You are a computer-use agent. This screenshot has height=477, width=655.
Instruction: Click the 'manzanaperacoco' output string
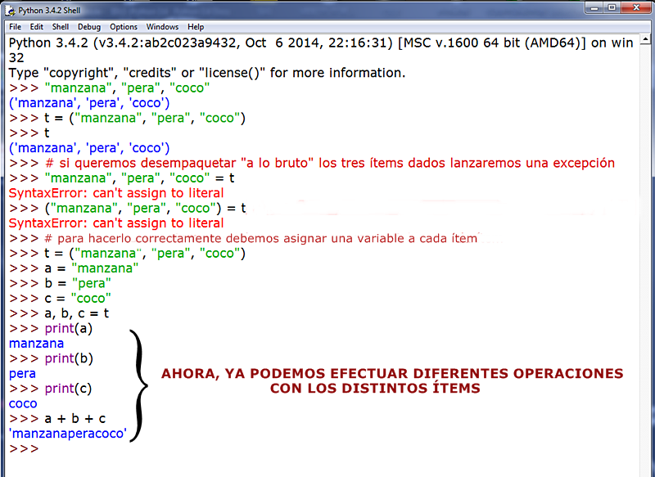click(x=67, y=433)
